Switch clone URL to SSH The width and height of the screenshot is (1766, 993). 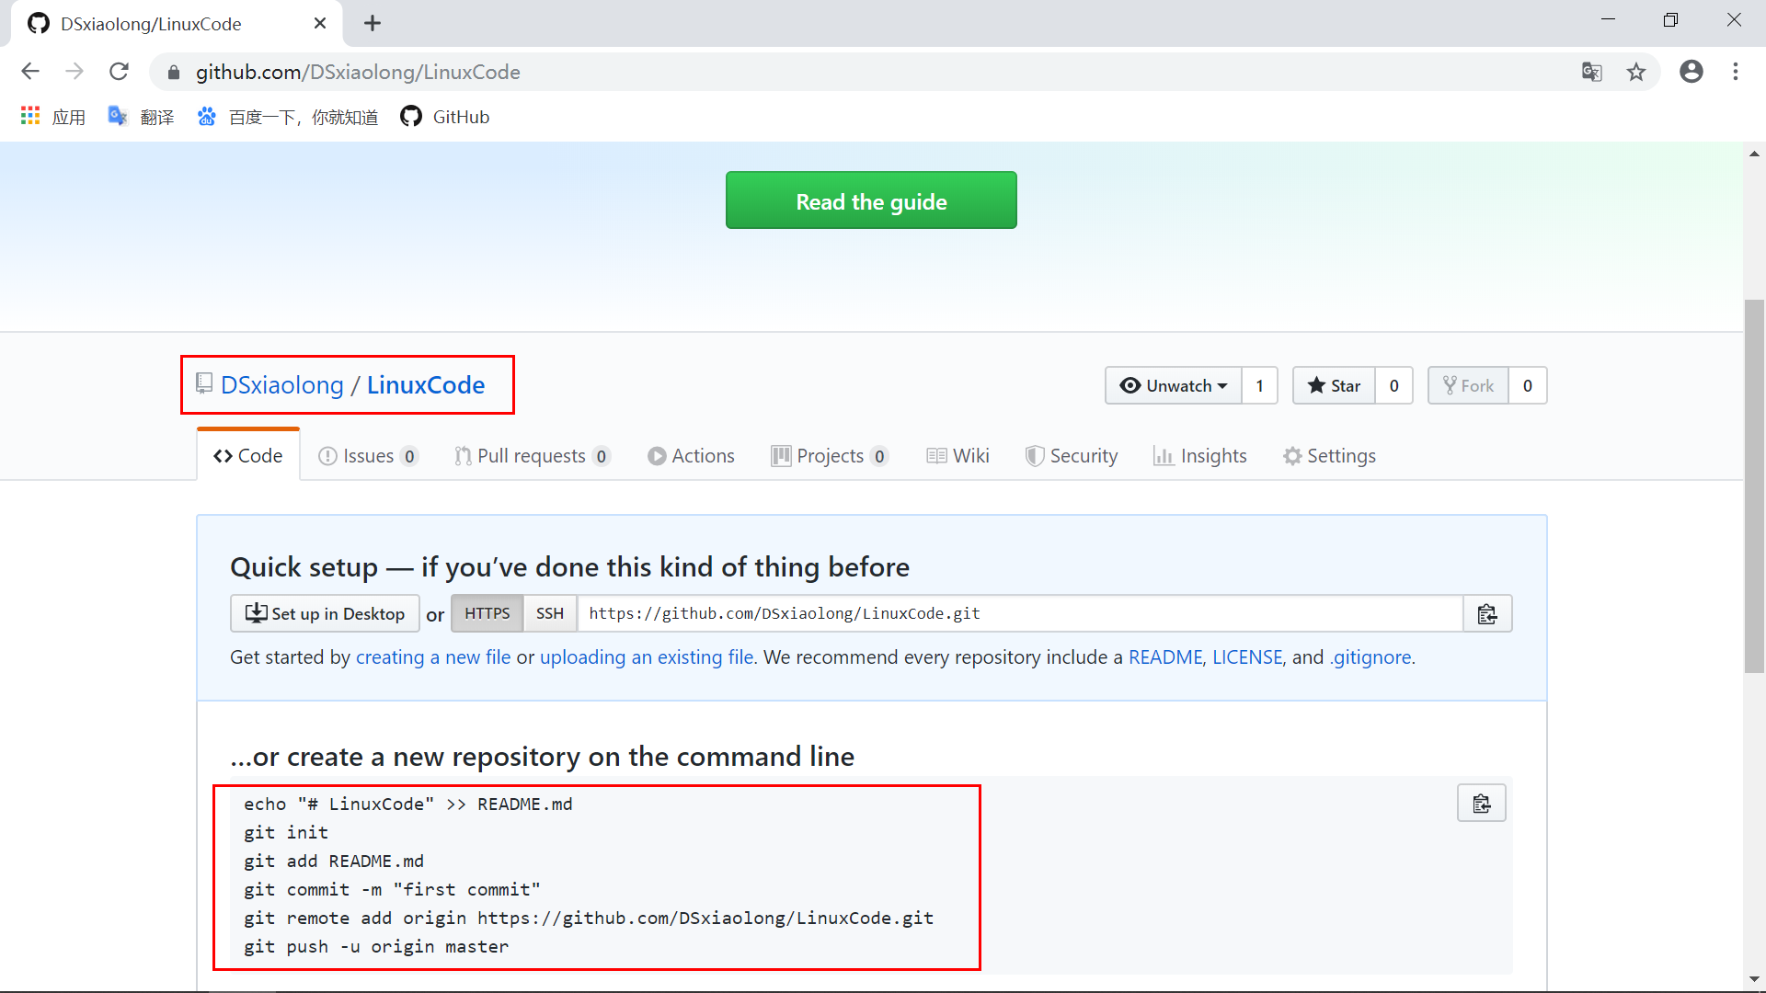coord(549,613)
